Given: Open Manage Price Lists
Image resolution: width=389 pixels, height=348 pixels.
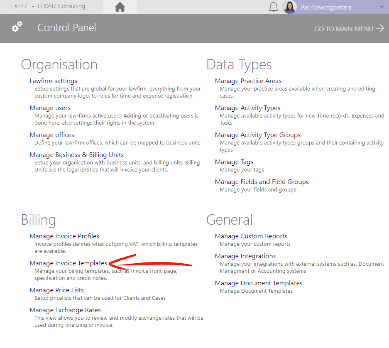Looking at the screenshot, I should (x=56, y=290).
